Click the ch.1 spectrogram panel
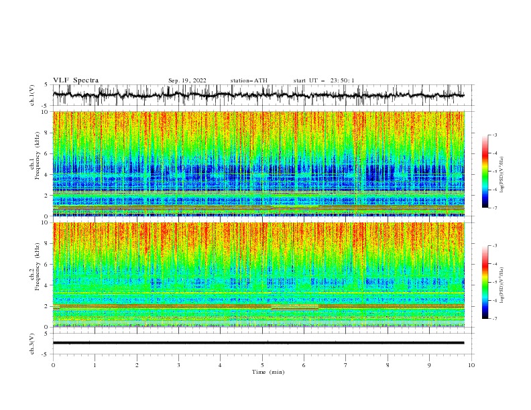This screenshot has width=531, height=410. point(259,163)
